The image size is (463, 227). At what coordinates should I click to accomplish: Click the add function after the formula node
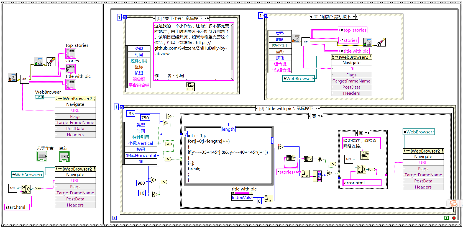point(281,146)
